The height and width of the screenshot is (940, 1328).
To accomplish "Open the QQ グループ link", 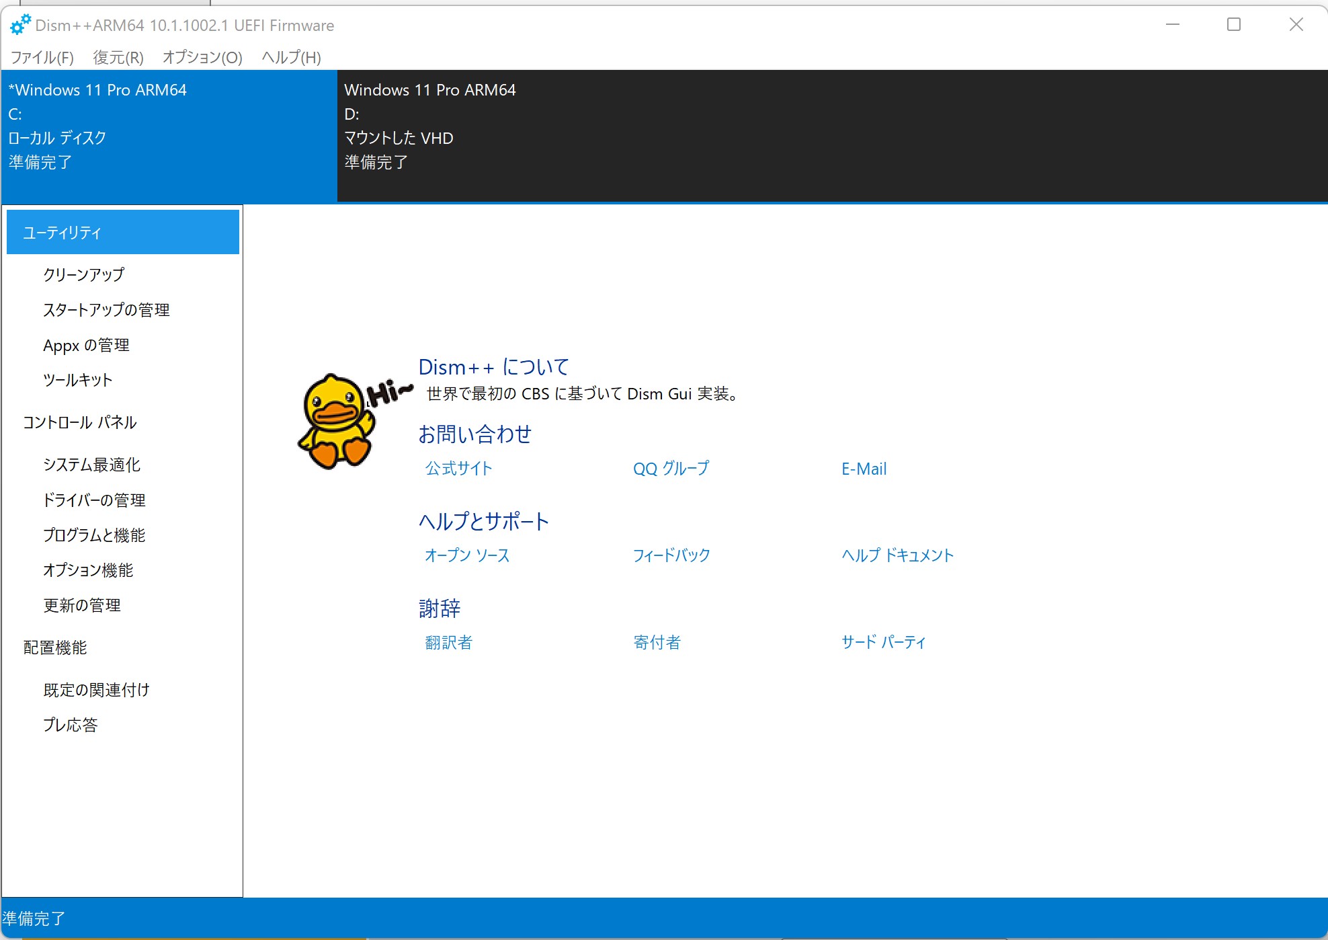I will click(671, 469).
